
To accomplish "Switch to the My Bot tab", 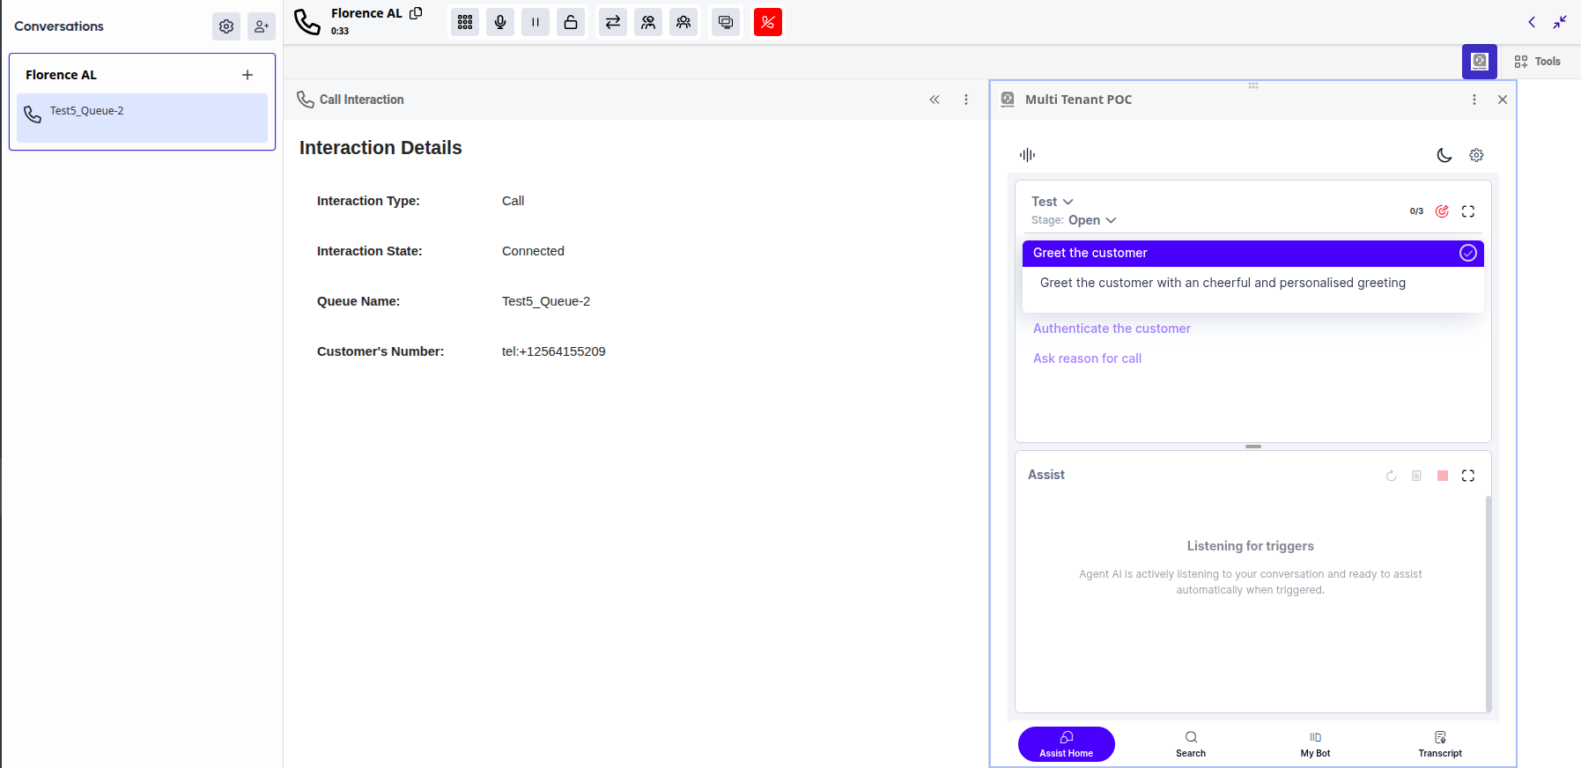I will (1315, 744).
